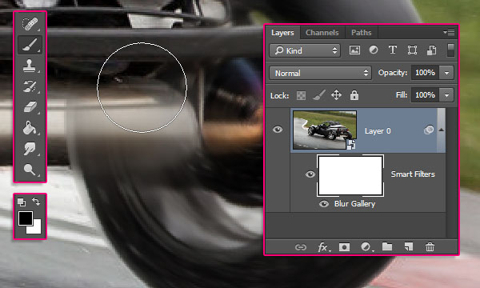Open the Layers panel flyout menu
Screen dimensions: 480x288
coord(449,32)
